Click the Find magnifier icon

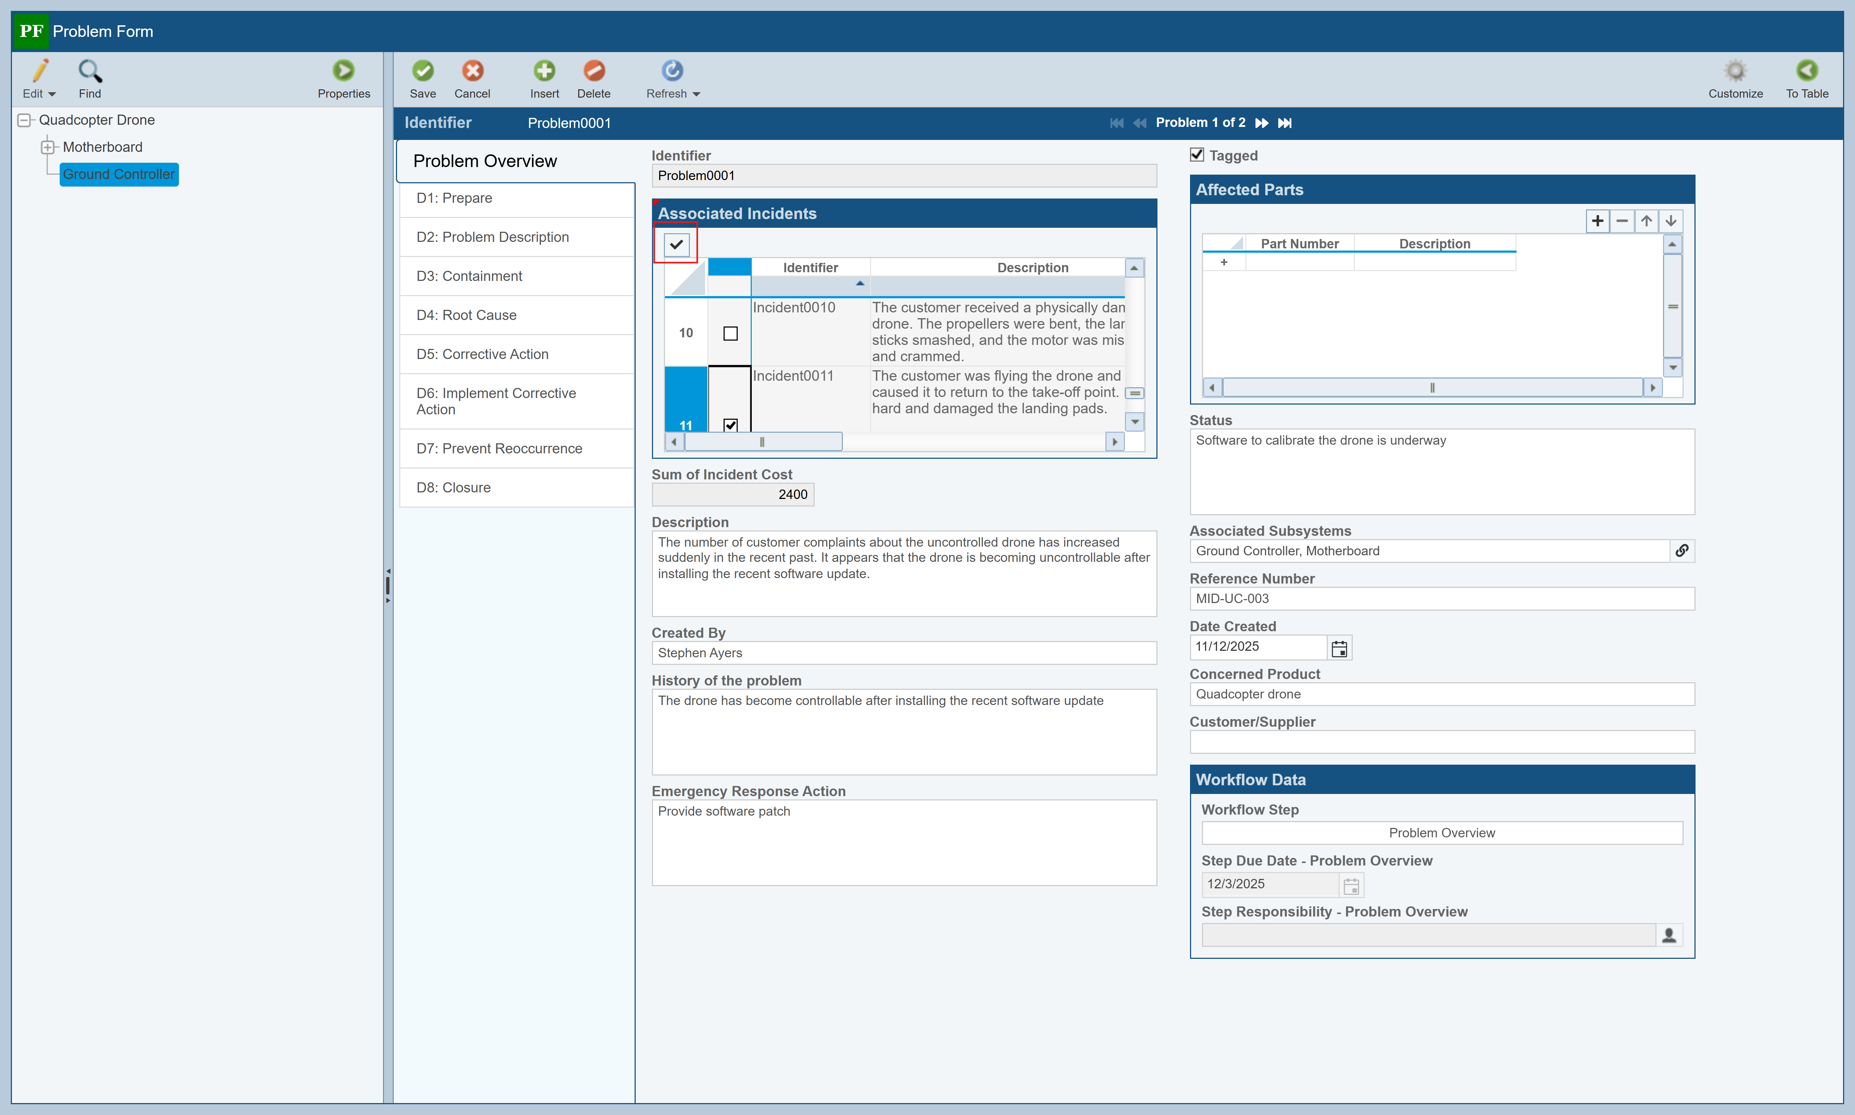(89, 71)
